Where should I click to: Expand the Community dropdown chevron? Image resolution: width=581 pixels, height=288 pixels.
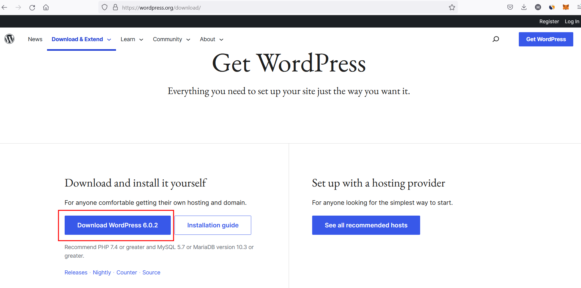click(188, 40)
